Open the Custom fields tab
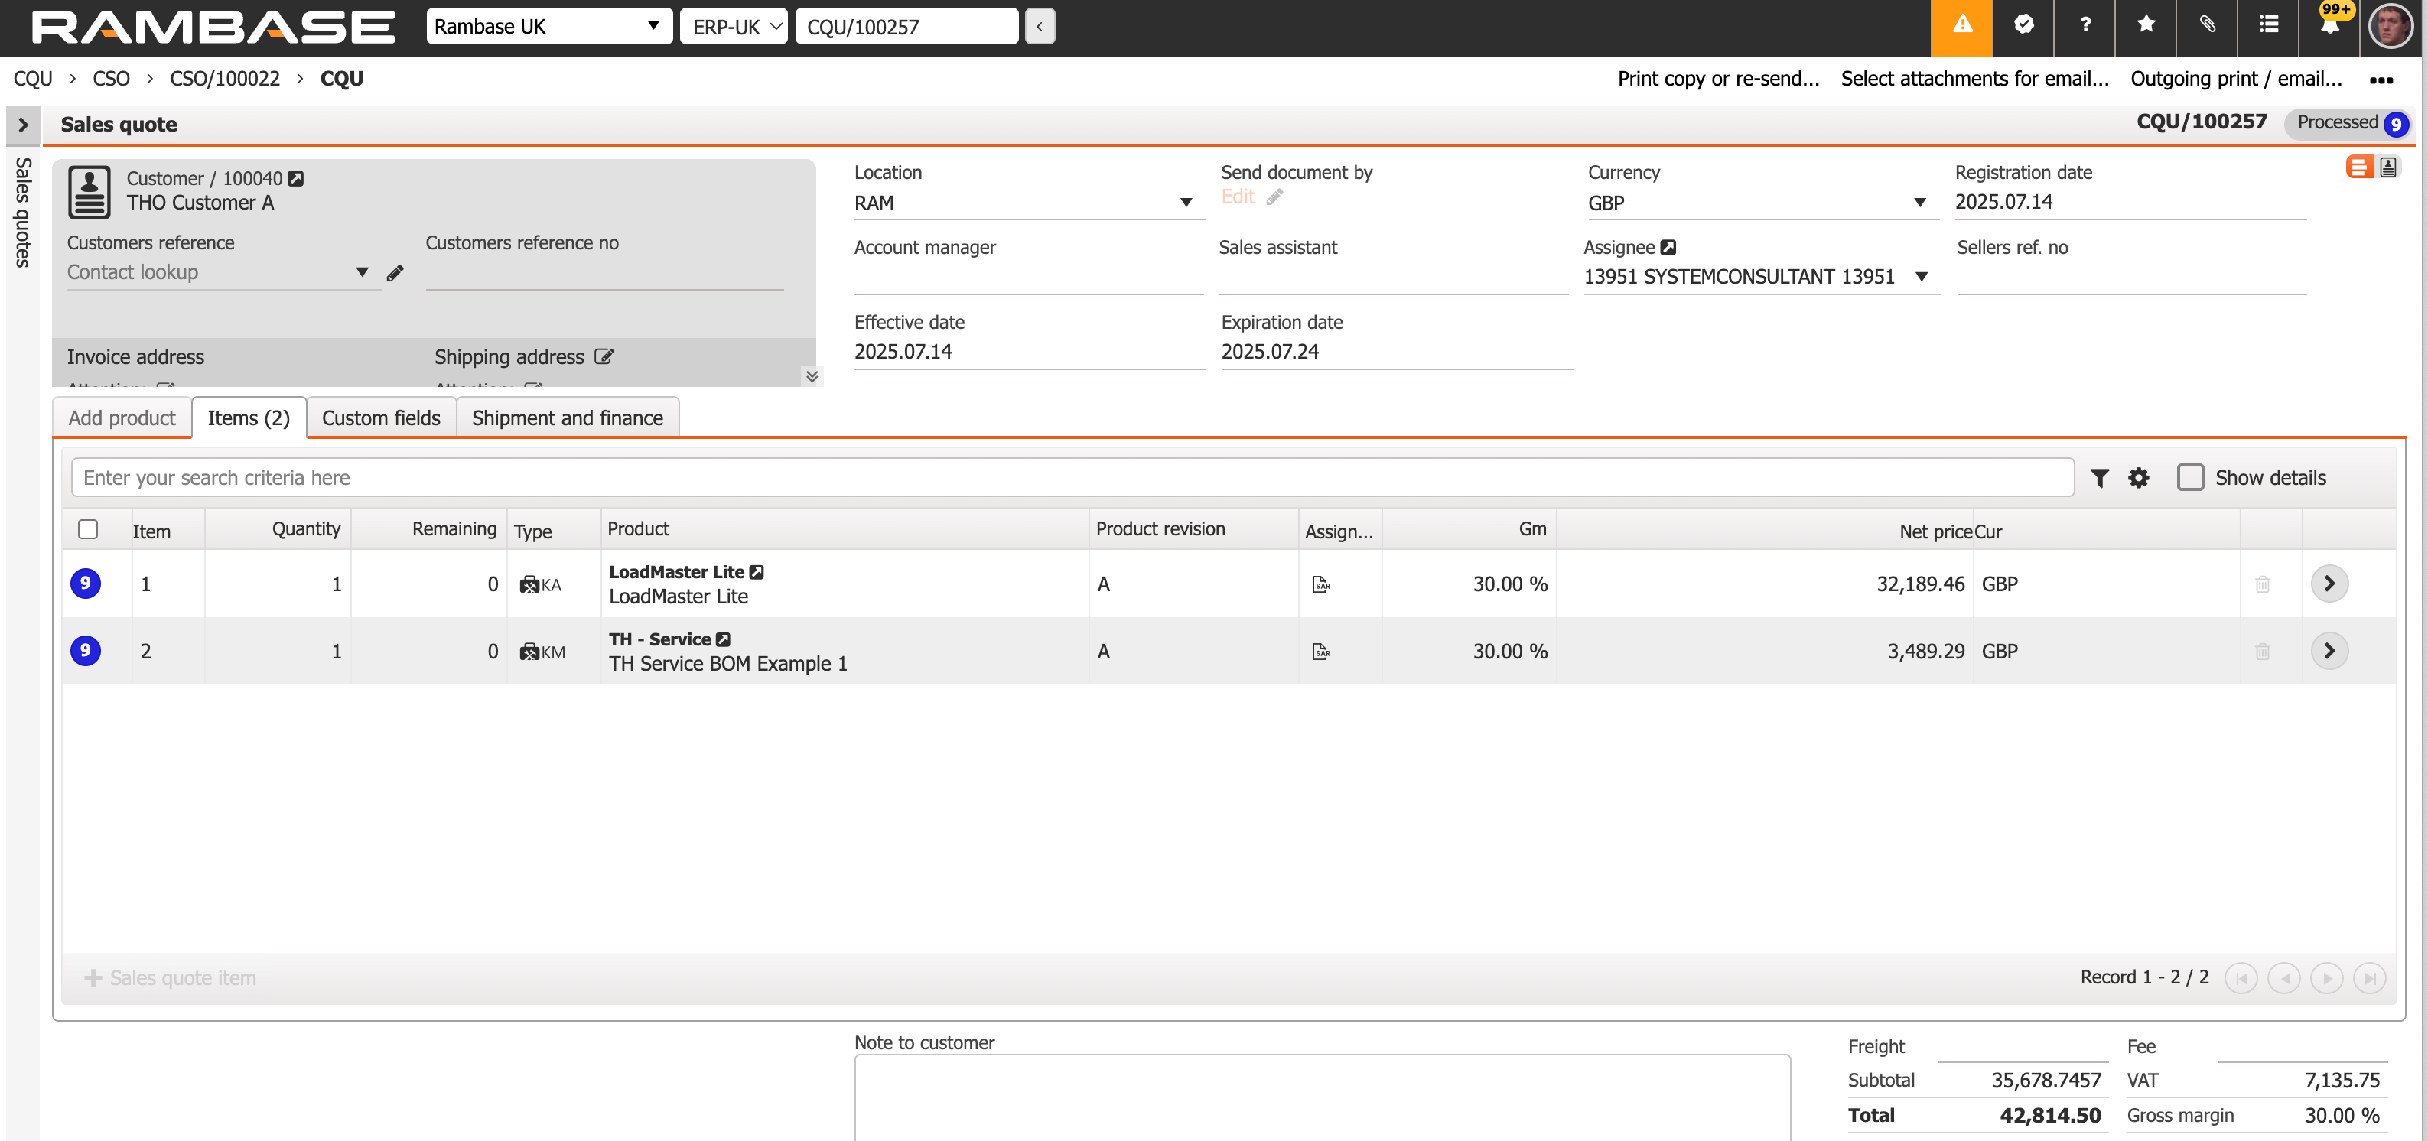 381,418
